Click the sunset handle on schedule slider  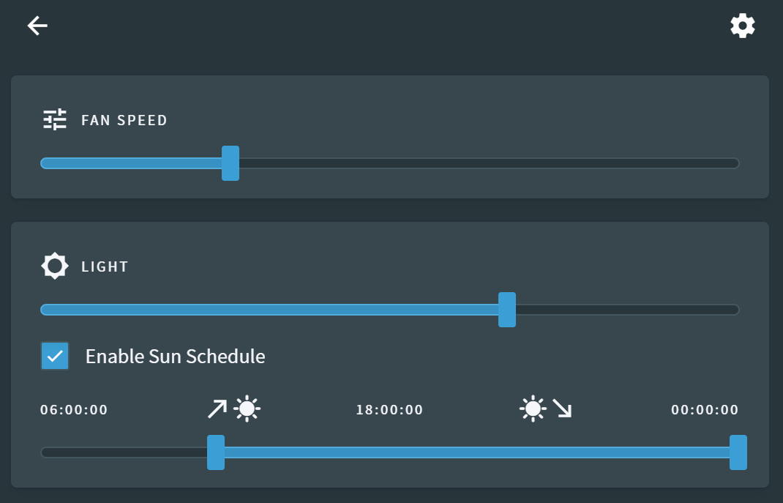pos(738,452)
